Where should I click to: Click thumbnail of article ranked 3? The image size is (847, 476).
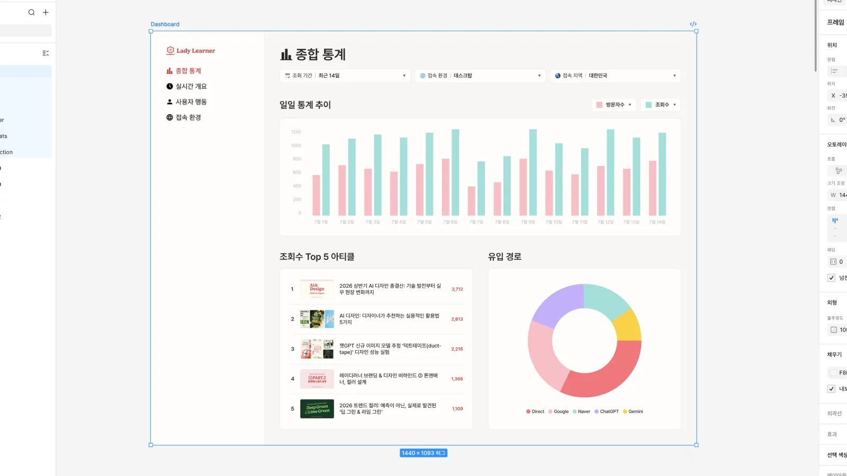coord(317,349)
